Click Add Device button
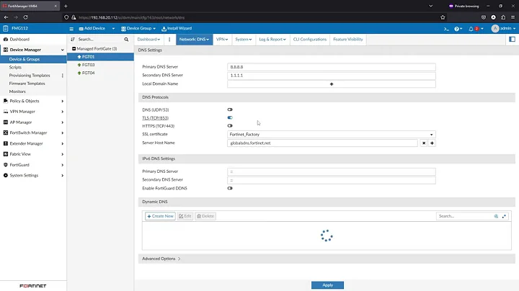This screenshot has width=519, height=291. point(92,29)
